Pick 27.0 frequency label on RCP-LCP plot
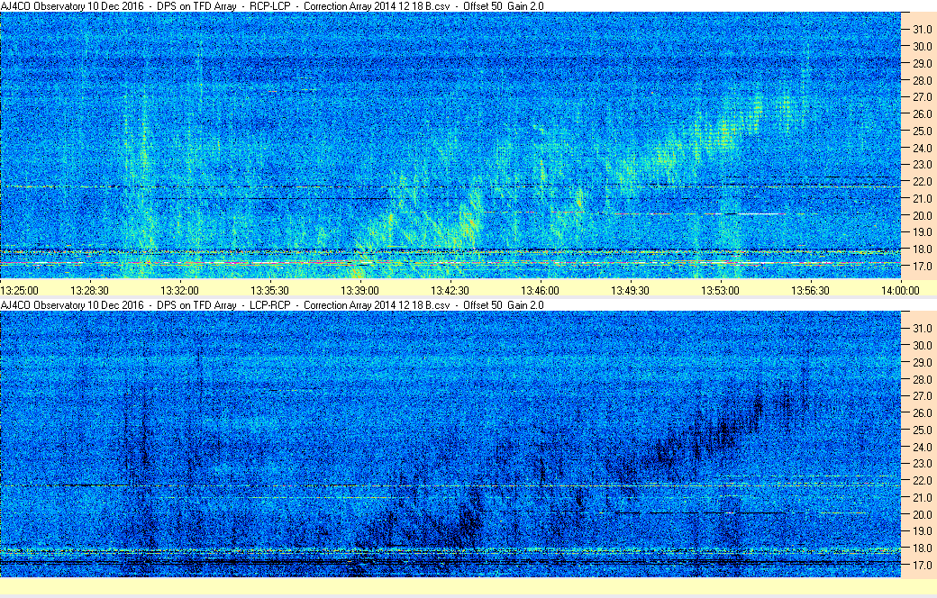Viewport: 937px width, 598px height. point(922,96)
